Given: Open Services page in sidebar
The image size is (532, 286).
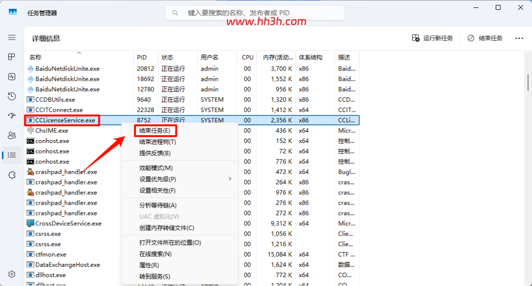Looking at the screenshot, I should coord(12,175).
